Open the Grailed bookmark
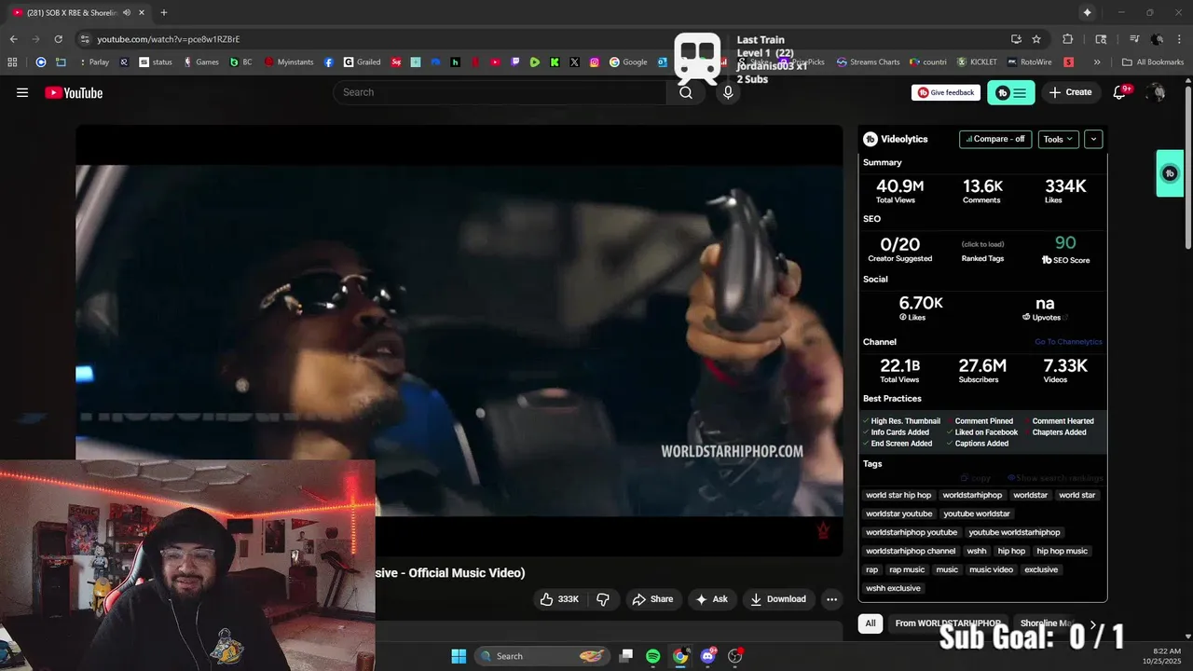Screen dimensions: 1193x671 363,62
